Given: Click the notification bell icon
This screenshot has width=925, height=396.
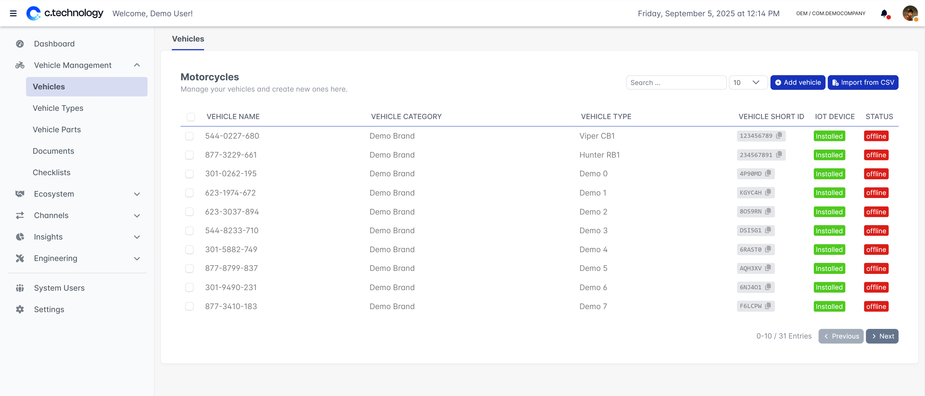Looking at the screenshot, I should coord(884,14).
